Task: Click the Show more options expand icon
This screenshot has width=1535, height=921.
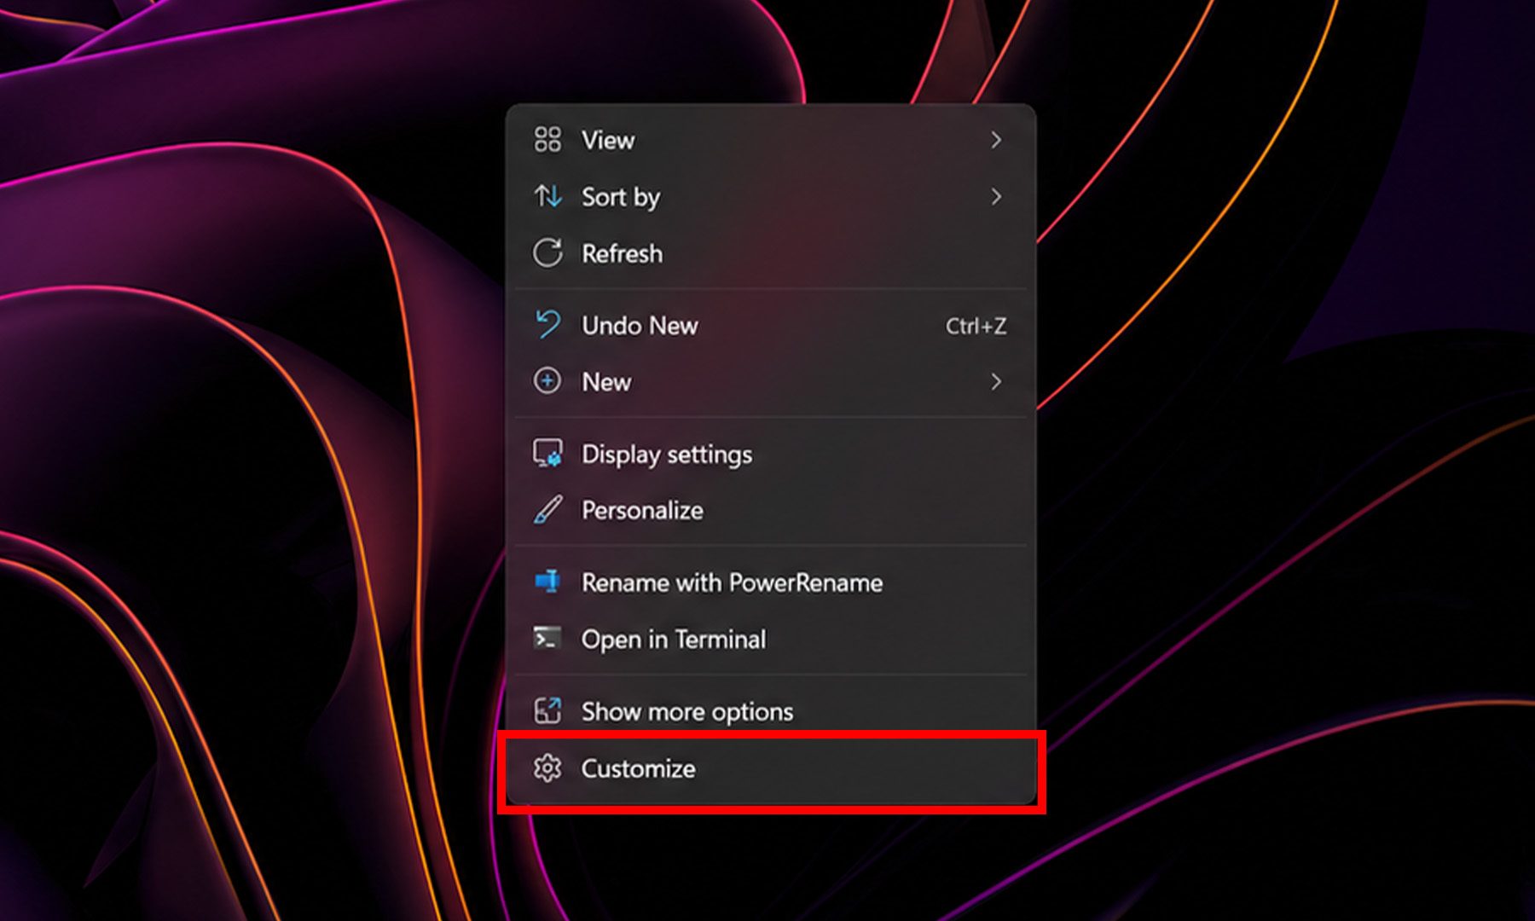Action: click(547, 710)
